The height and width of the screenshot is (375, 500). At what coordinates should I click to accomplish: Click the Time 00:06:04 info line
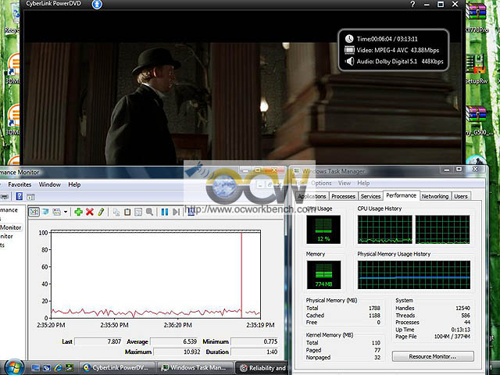[381, 39]
